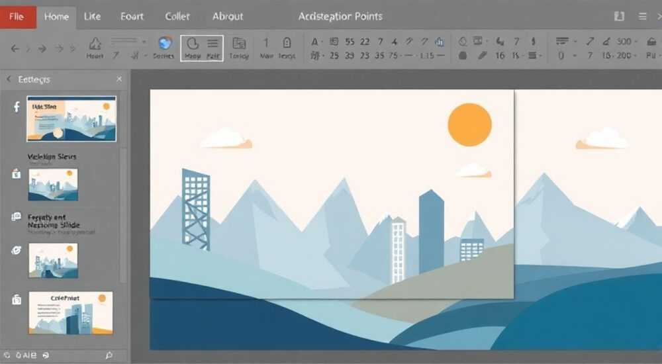Expand the dropdown after the rectangle icon
This screenshot has width=662, height=364.
pyautogui.click(x=487, y=42)
